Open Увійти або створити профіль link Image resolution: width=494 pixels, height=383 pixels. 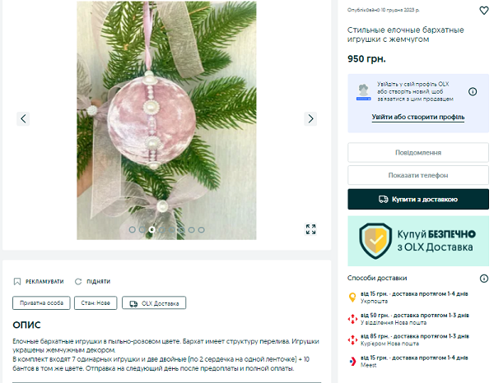(417, 117)
